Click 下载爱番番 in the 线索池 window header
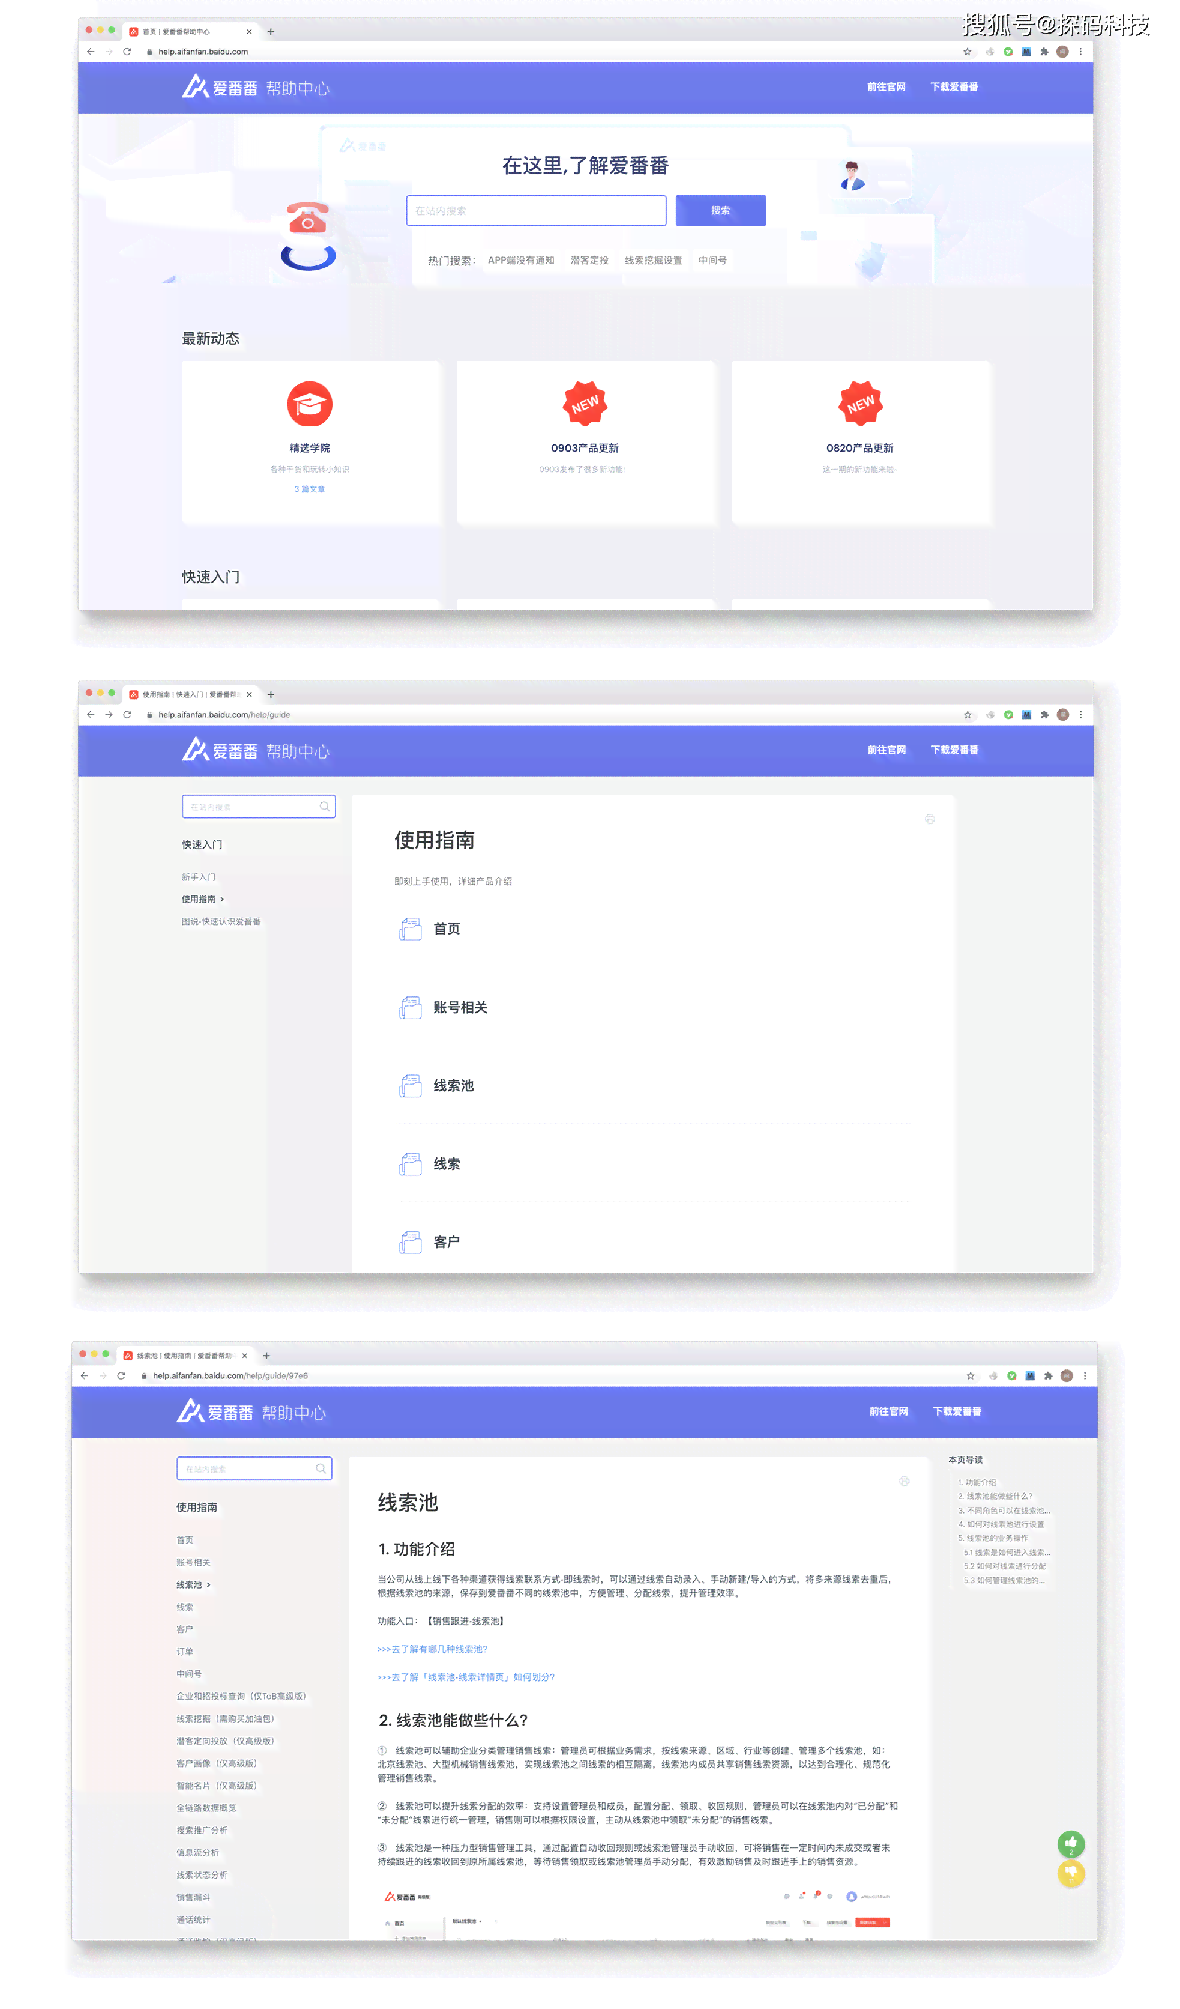Viewport: 1180px width, 2009px height. tap(957, 1412)
